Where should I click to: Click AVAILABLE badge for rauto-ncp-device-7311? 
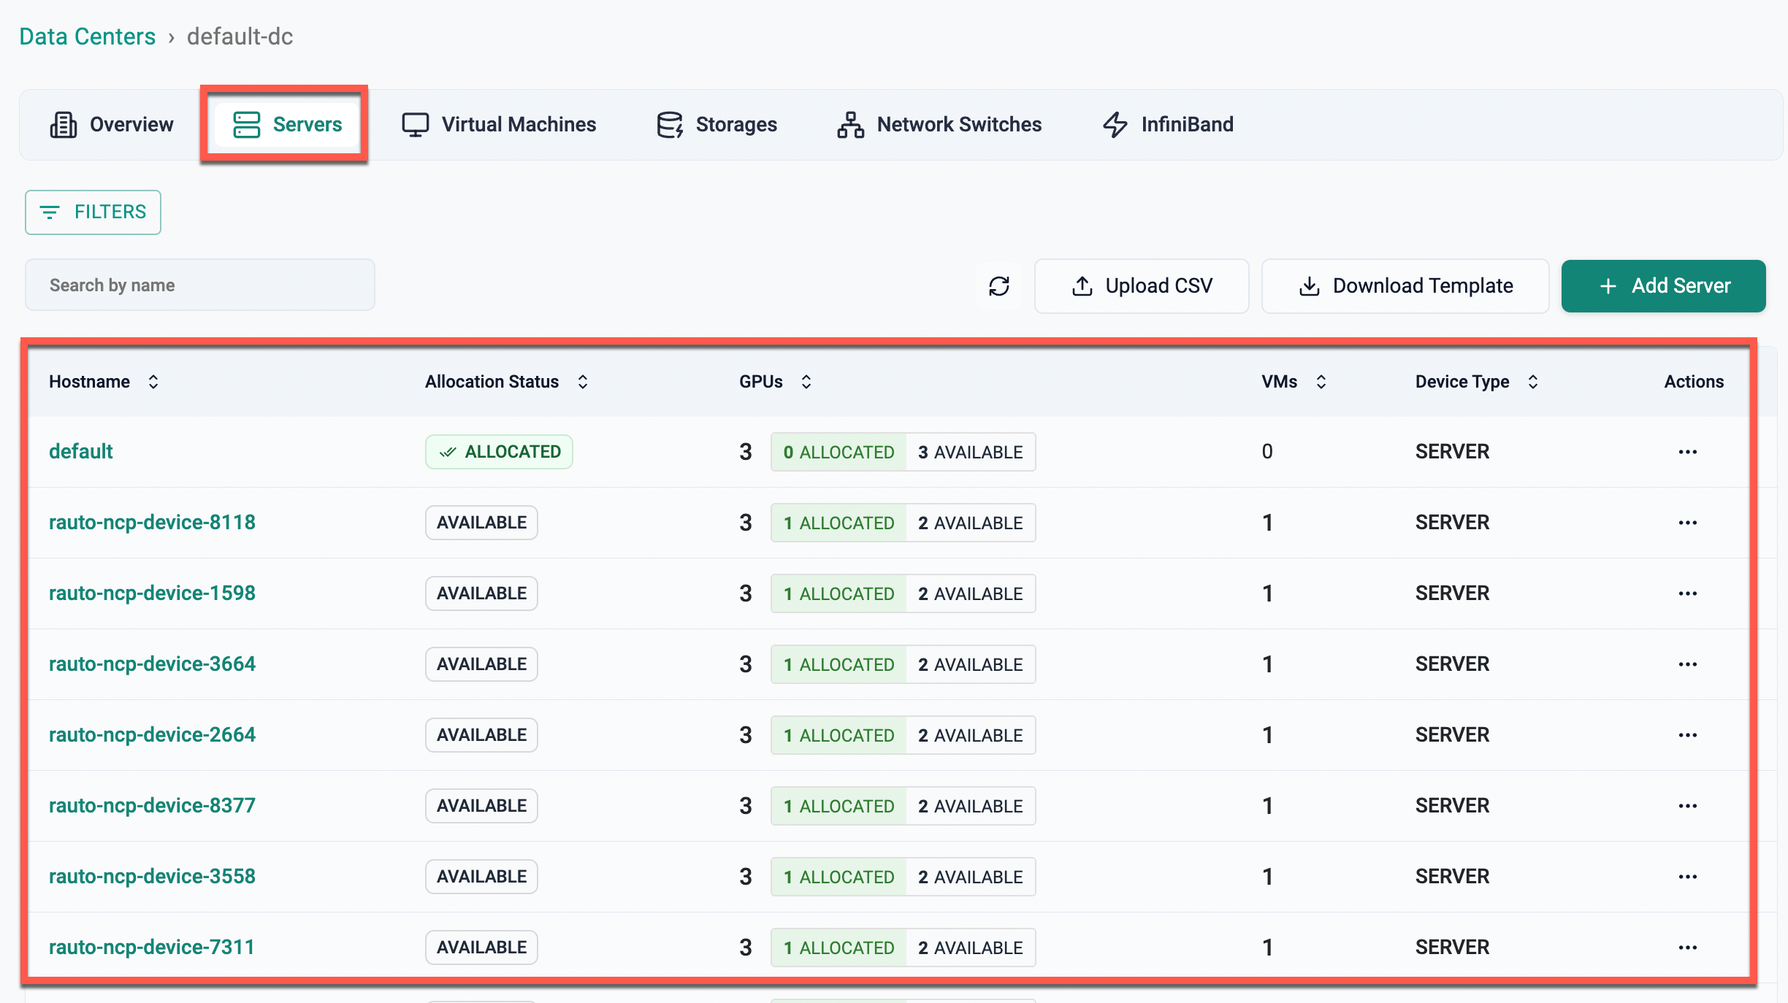[x=481, y=948]
